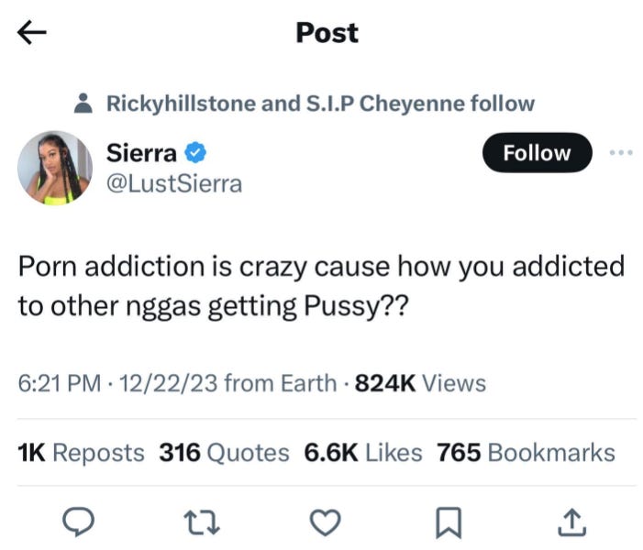Open the @LustSierra handle link

(174, 184)
